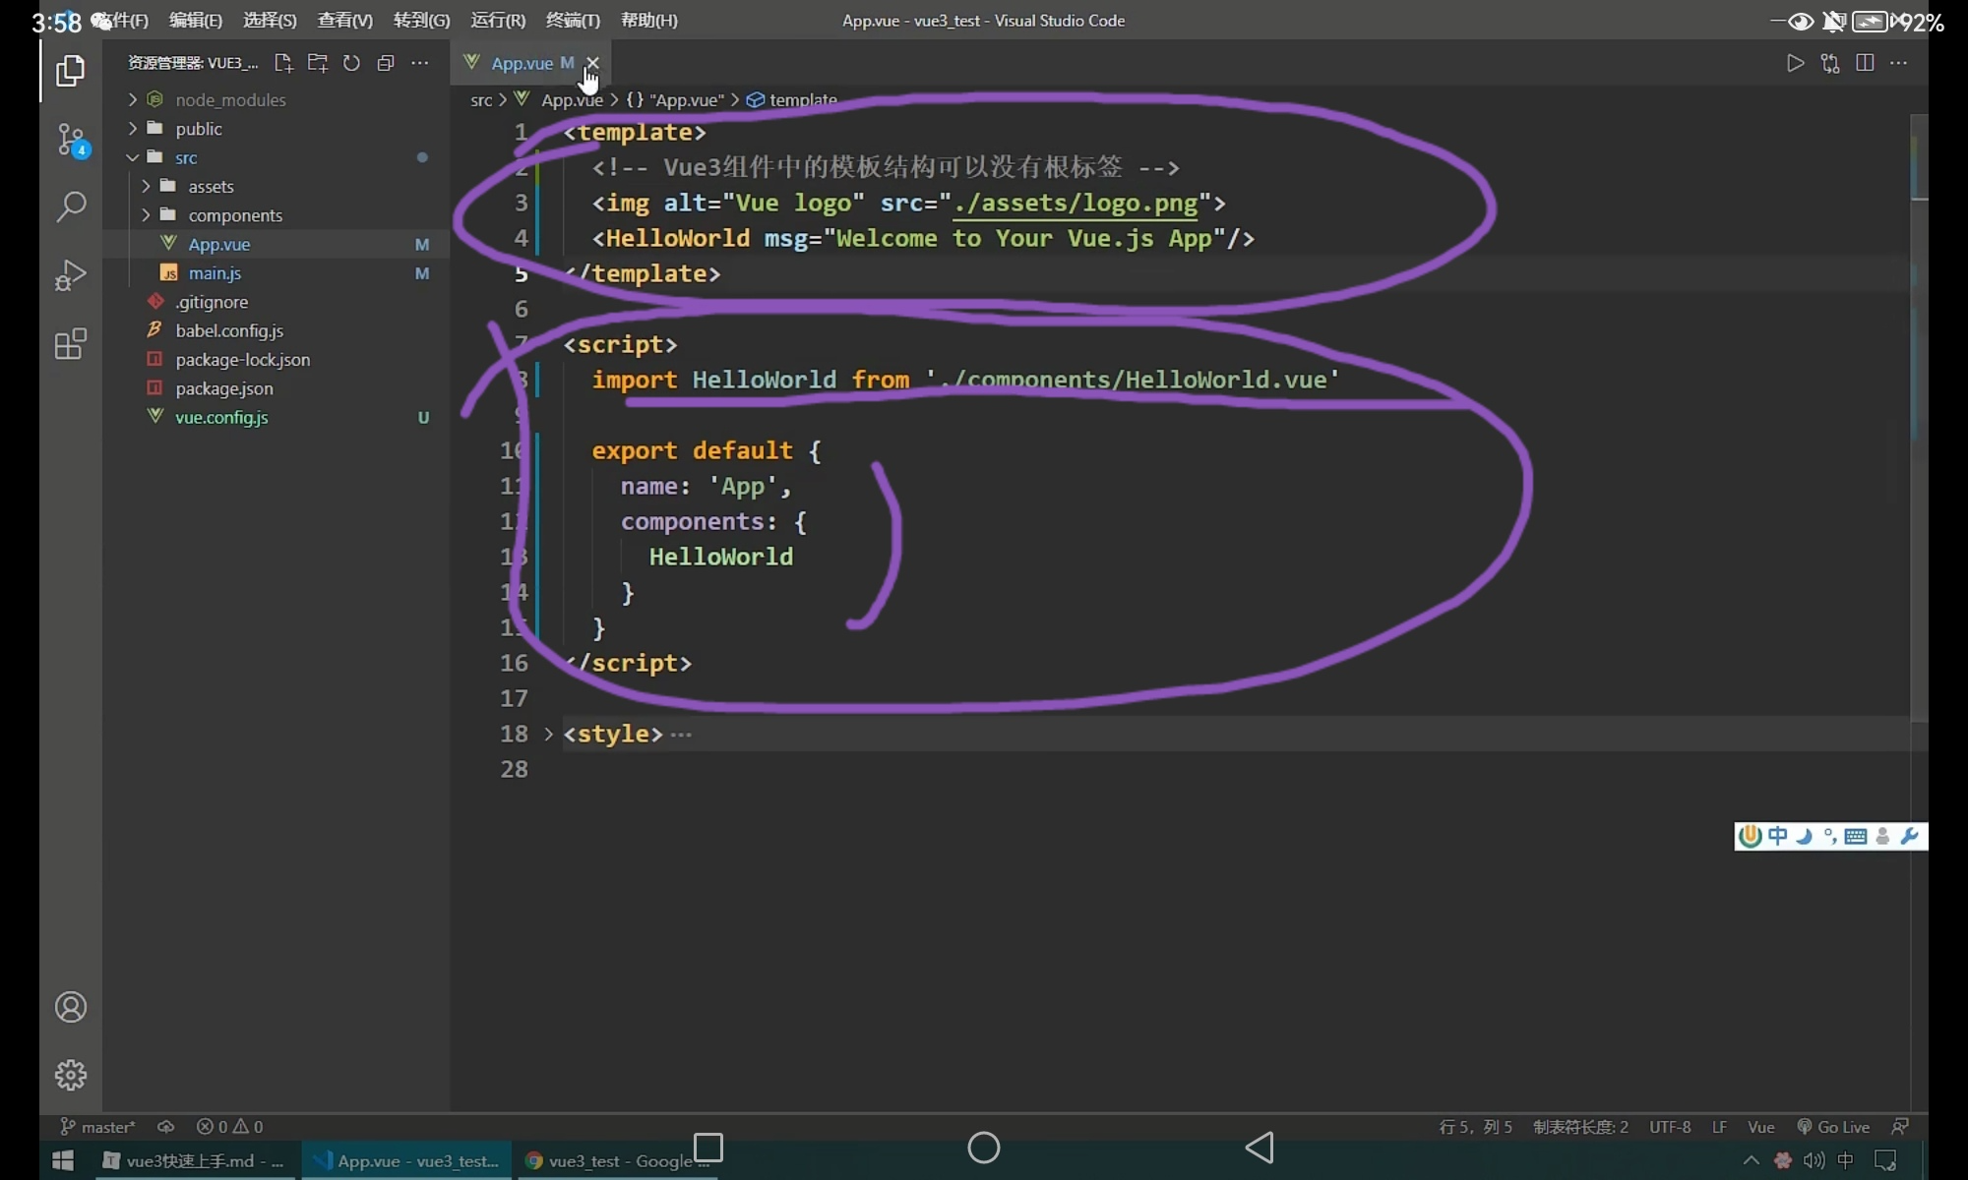This screenshot has width=1968, height=1180.
Task: Click the Split Editor icon
Action: [1865, 63]
